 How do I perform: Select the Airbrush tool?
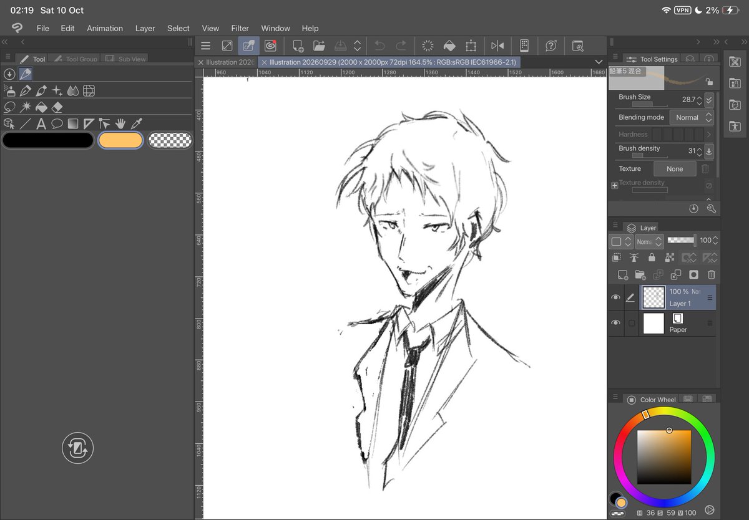(10, 91)
